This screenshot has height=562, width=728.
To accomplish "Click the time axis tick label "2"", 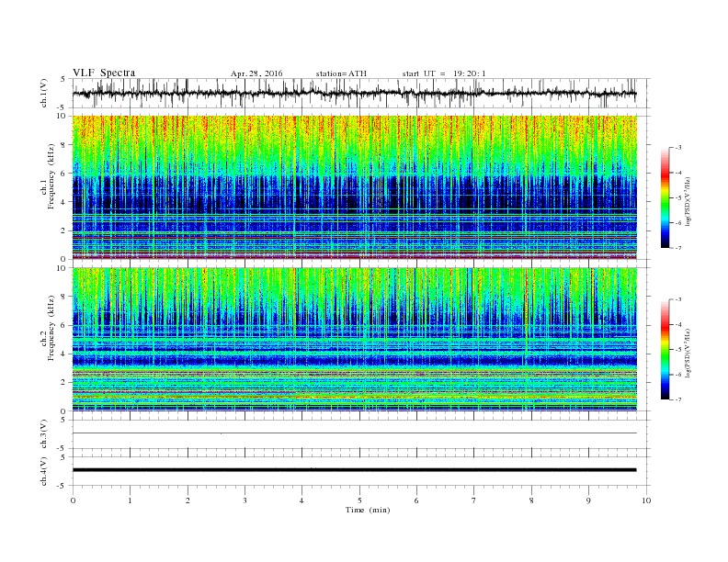I will coord(188,500).
